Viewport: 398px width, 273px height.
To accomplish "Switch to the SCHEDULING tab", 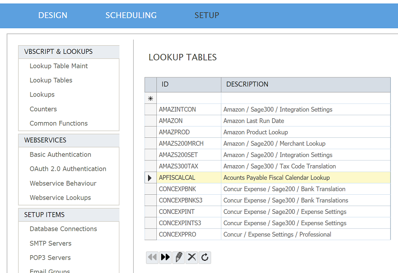I will pos(131,15).
